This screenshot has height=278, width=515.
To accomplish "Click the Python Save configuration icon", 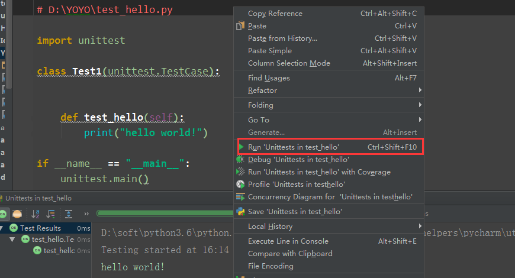I will click(240, 212).
